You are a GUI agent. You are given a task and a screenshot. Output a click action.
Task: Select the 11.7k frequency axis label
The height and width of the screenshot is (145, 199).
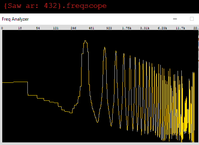click(x=180, y=28)
